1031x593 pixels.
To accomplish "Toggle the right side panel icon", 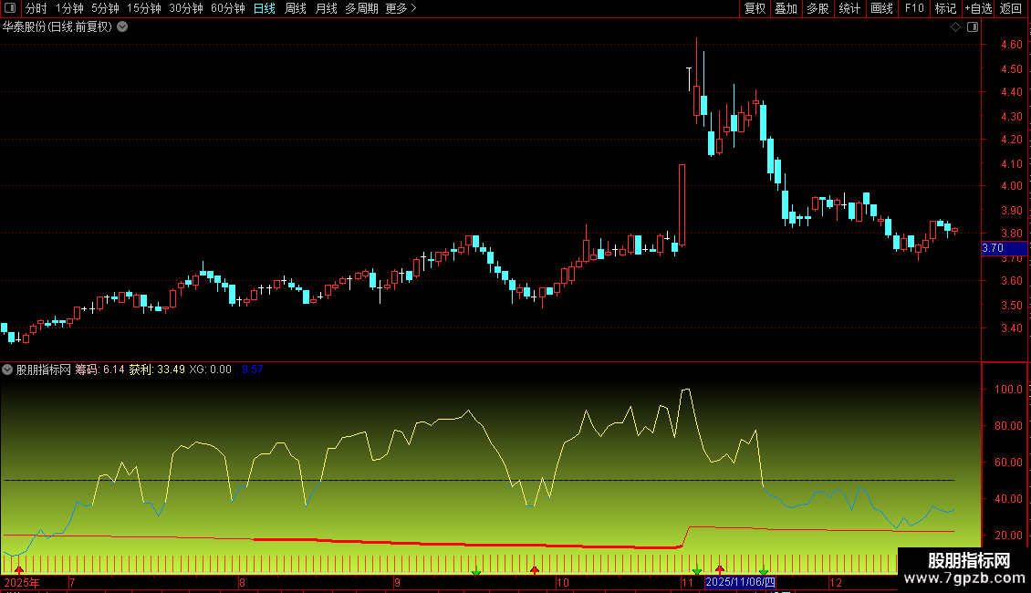I will pos(973,27).
